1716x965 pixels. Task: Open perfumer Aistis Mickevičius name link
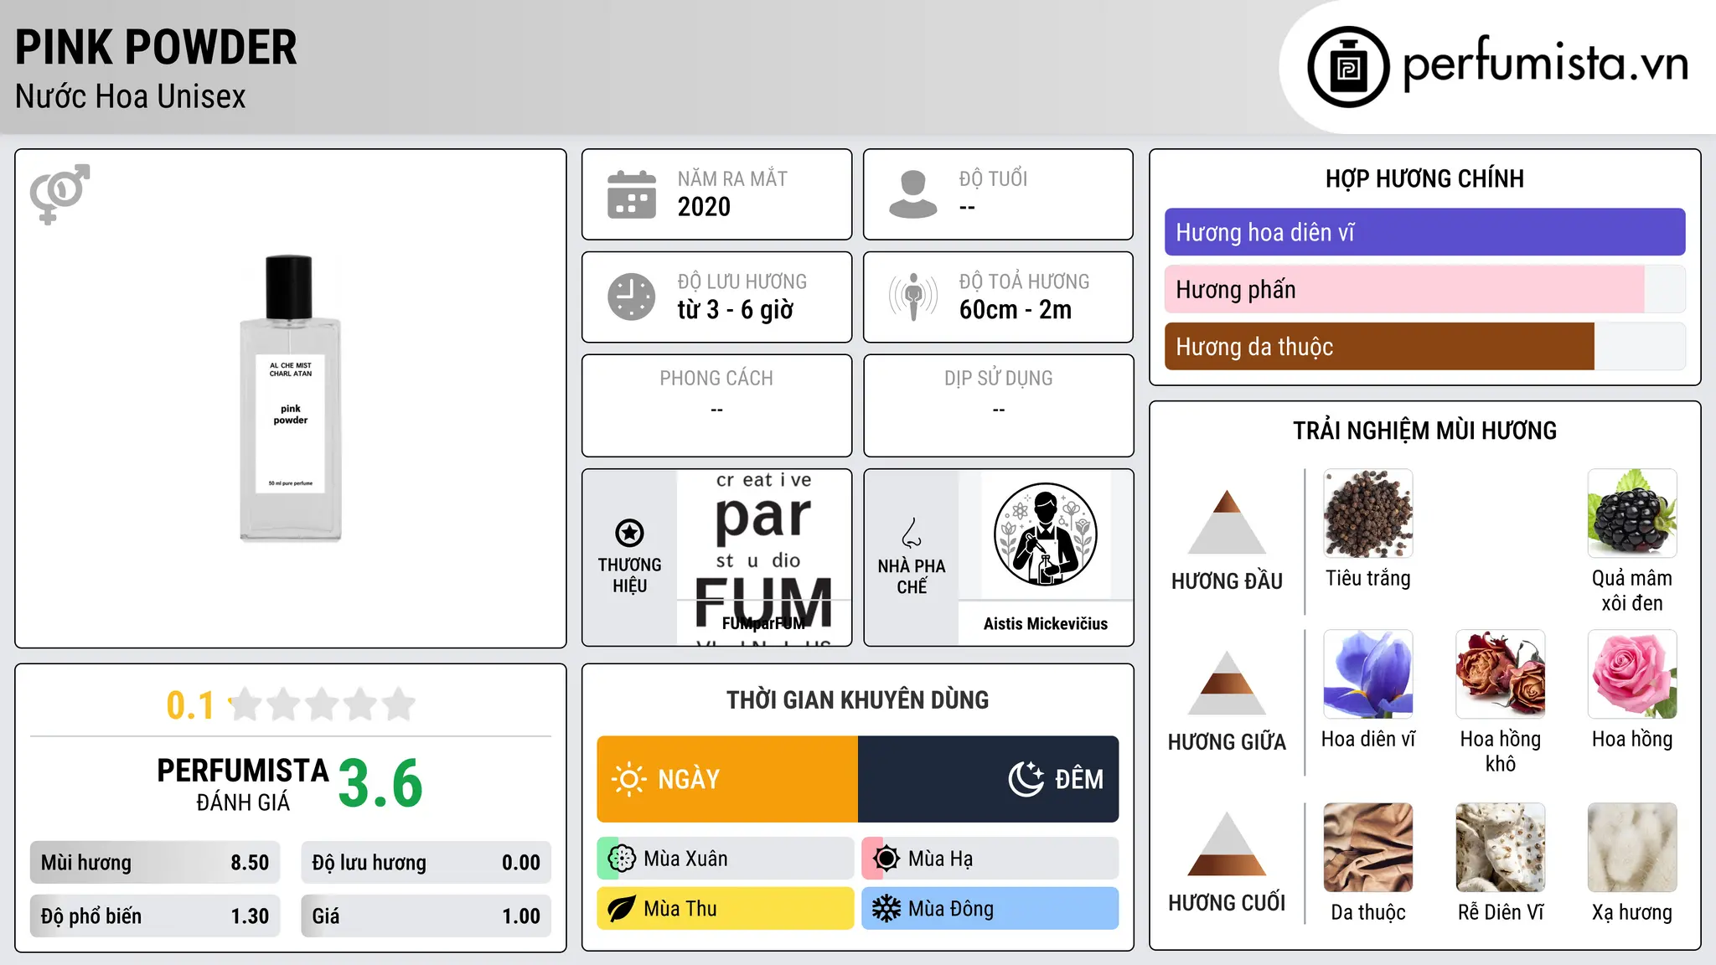pyautogui.click(x=1045, y=623)
